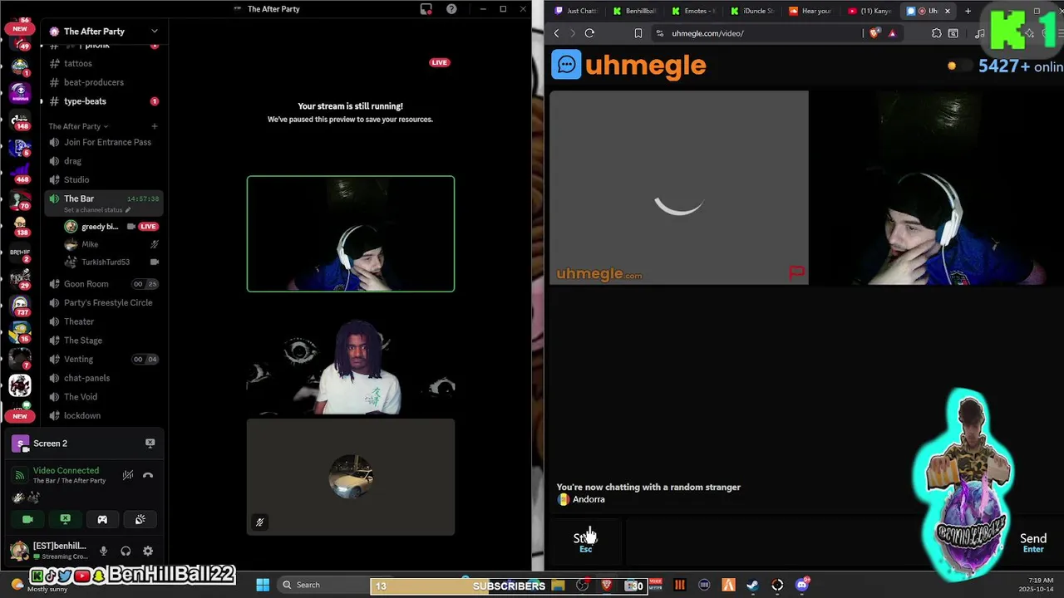This screenshot has width=1064, height=598.
Task: Send the chat message with Send Enter
Action: [x=1033, y=542]
